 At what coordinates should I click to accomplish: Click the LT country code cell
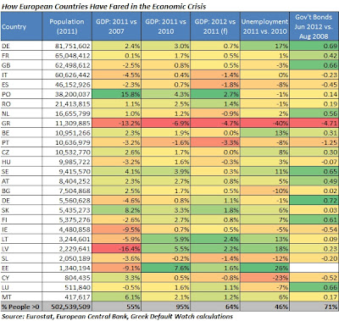[21, 239]
